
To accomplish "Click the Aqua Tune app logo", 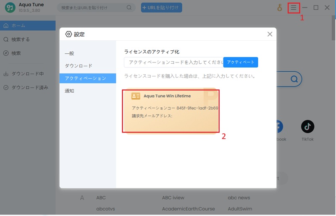I will [x=10, y=8].
